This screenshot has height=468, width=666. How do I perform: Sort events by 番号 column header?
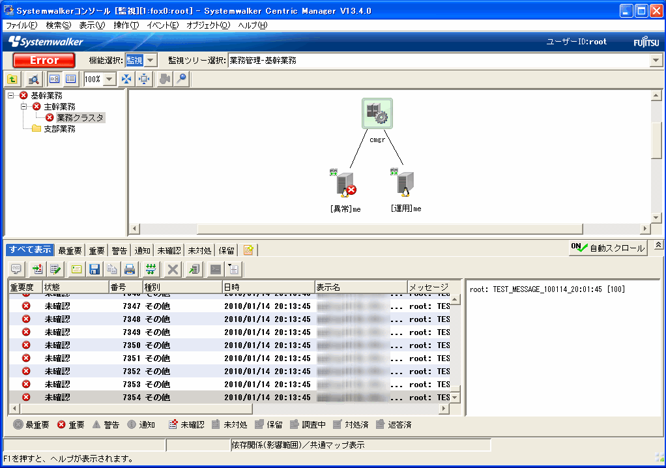(x=125, y=287)
